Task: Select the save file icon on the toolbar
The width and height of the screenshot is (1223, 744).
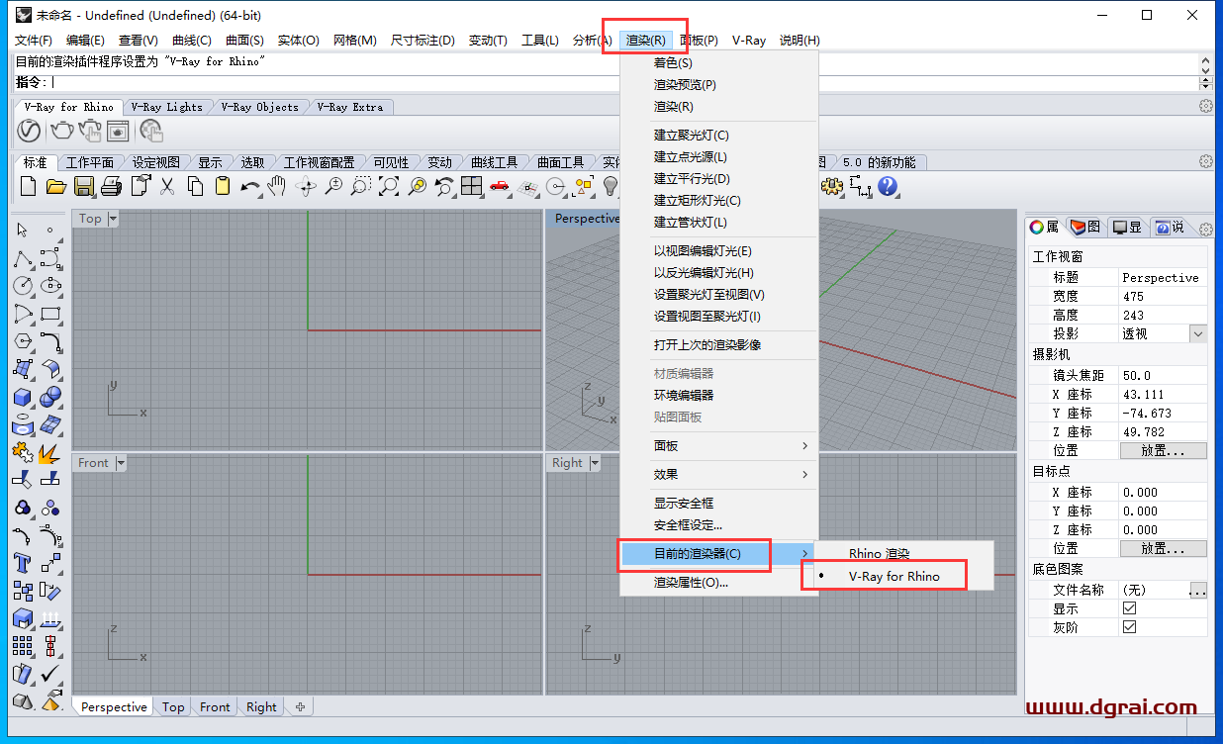Action: click(x=84, y=186)
